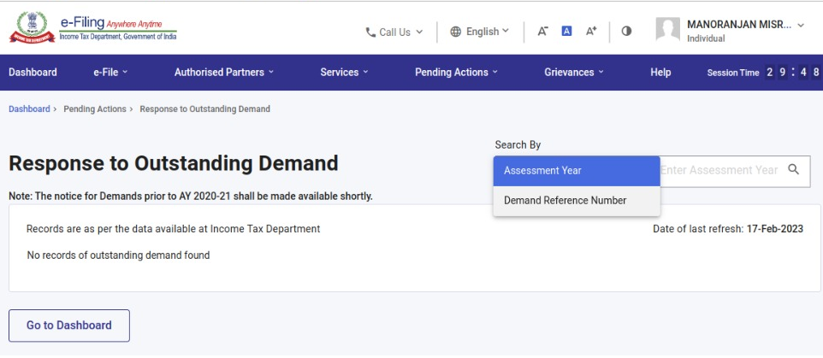Open the Authorised Partners menu
Screen dimensions: 823x358
click(x=224, y=73)
